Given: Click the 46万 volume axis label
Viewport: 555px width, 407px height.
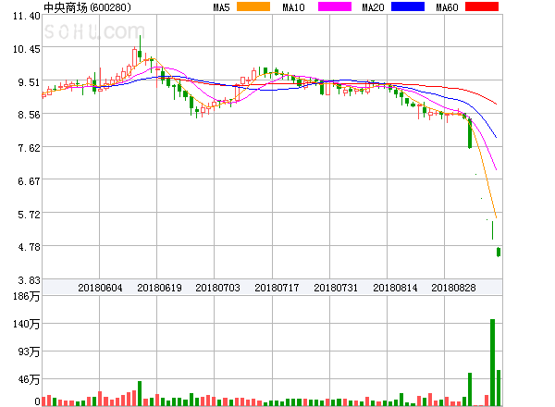Looking at the screenshot, I should point(29,380).
